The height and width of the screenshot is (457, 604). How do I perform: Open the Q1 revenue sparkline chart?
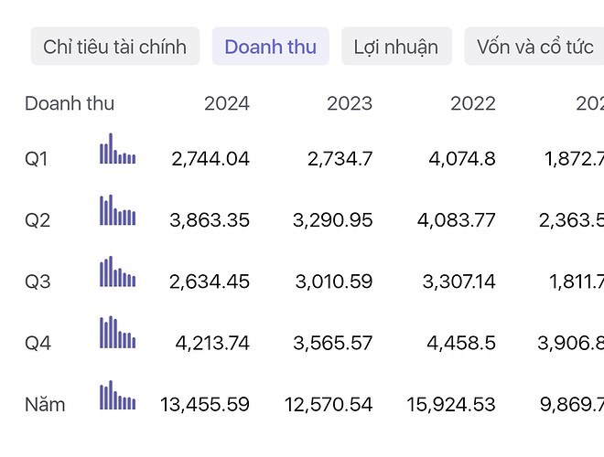117,149
